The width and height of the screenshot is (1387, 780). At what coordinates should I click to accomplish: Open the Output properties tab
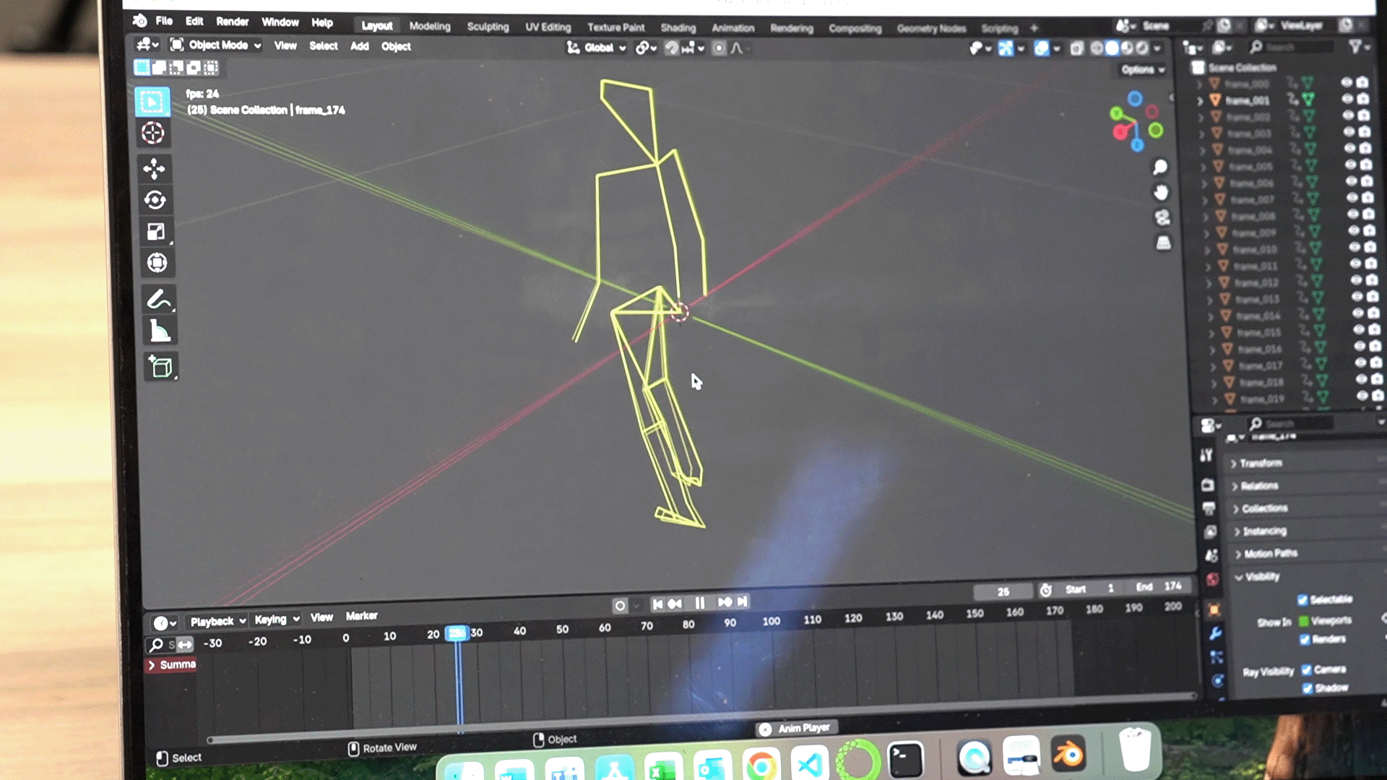(1209, 508)
